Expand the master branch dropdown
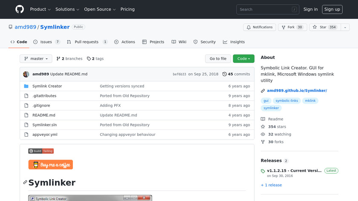This screenshot has width=358, height=201. pyautogui.click(x=36, y=59)
